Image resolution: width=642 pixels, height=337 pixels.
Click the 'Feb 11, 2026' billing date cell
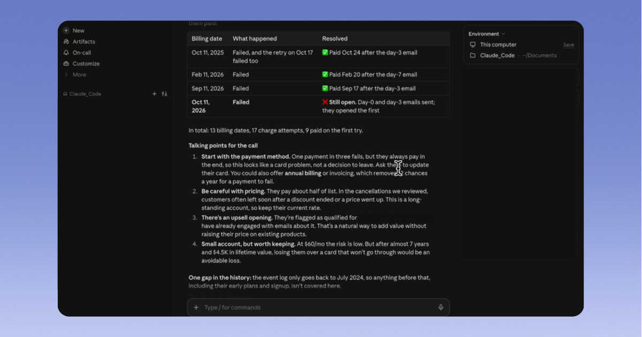[x=208, y=75]
